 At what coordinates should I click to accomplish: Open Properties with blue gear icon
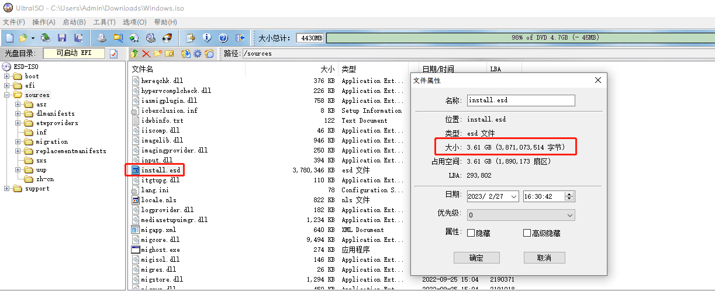[x=198, y=53]
